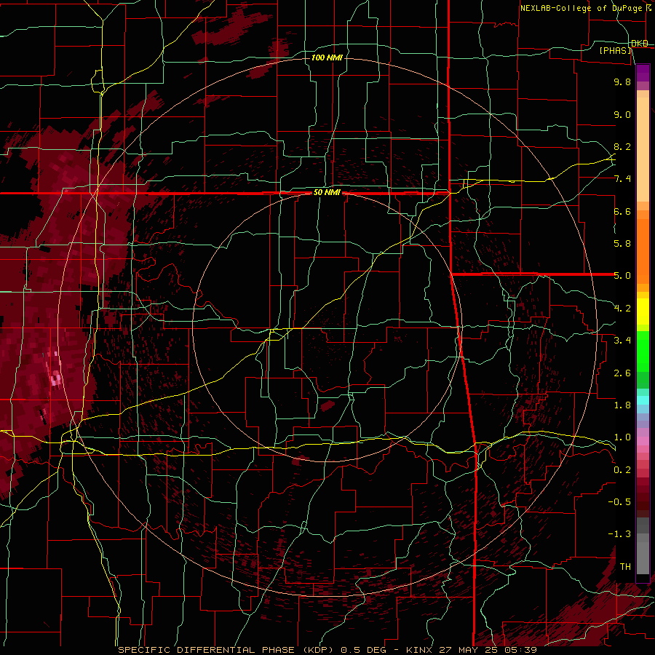Select the [PHAS] legend heading
This screenshot has height=655, width=655.
click(x=615, y=50)
